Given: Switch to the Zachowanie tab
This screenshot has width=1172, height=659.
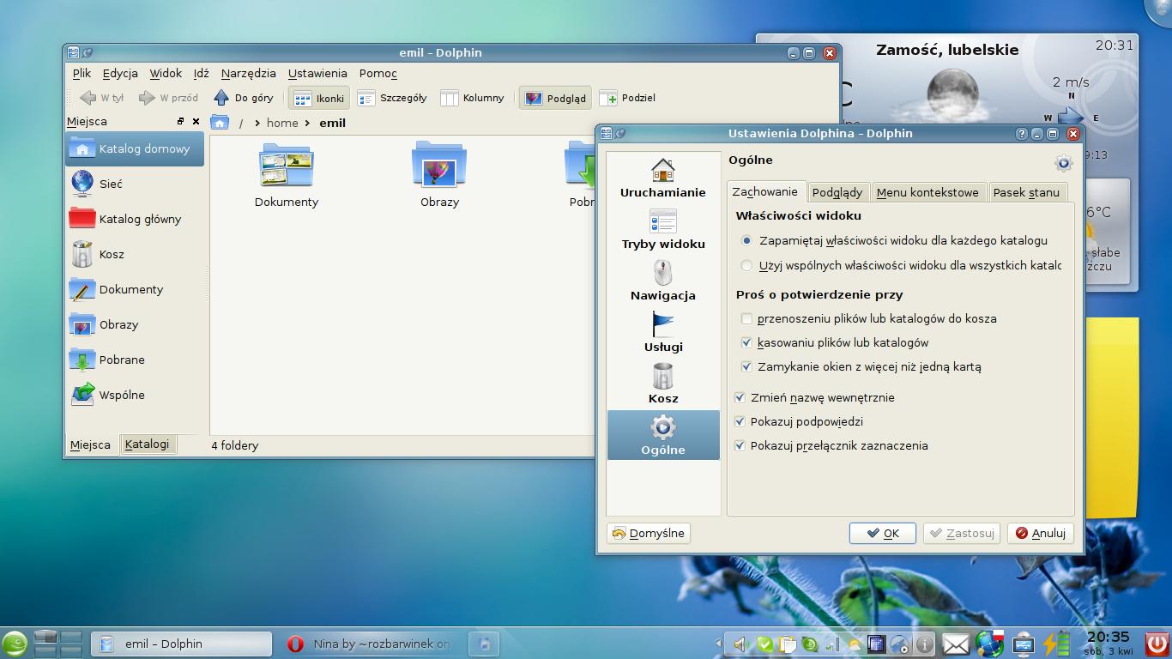Looking at the screenshot, I should pyautogui.click(x=765, y=191).
